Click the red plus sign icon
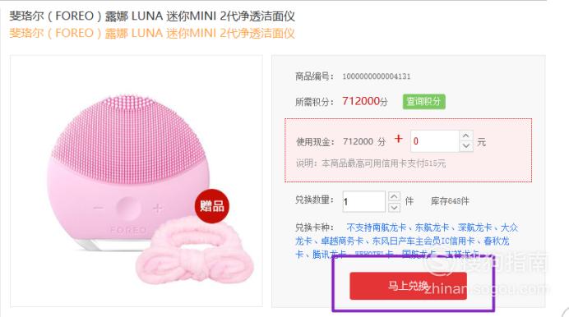Screen dimensions: 569x317 pyautogui.click(x=399, y=139)
